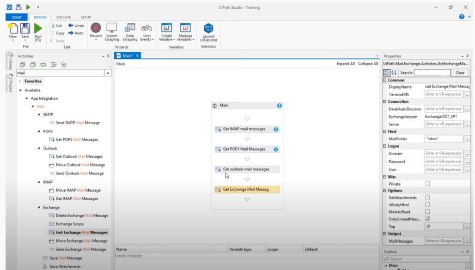Click the info icon on Get IMAP mail messages

tap(276, 129)
